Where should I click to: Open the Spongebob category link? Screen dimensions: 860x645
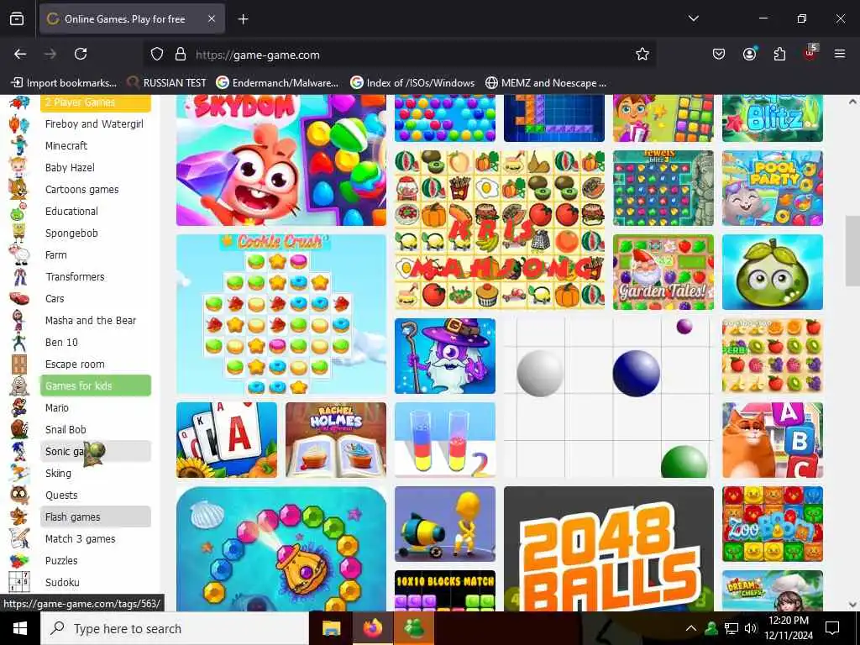tap(71, 233)
